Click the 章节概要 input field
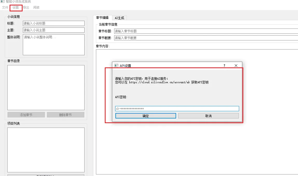 pos(182,38)
